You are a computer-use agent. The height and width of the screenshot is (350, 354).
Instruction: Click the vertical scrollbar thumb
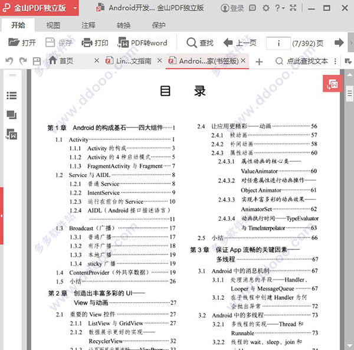350,93
